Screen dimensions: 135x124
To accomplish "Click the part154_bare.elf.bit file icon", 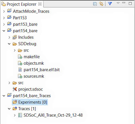I will pyautogui.click(x=20, y=70).
